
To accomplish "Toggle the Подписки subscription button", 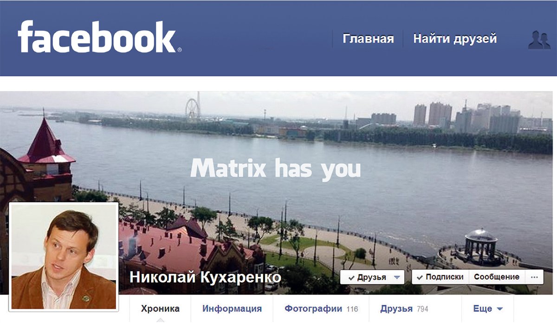I will click(440, 277).
